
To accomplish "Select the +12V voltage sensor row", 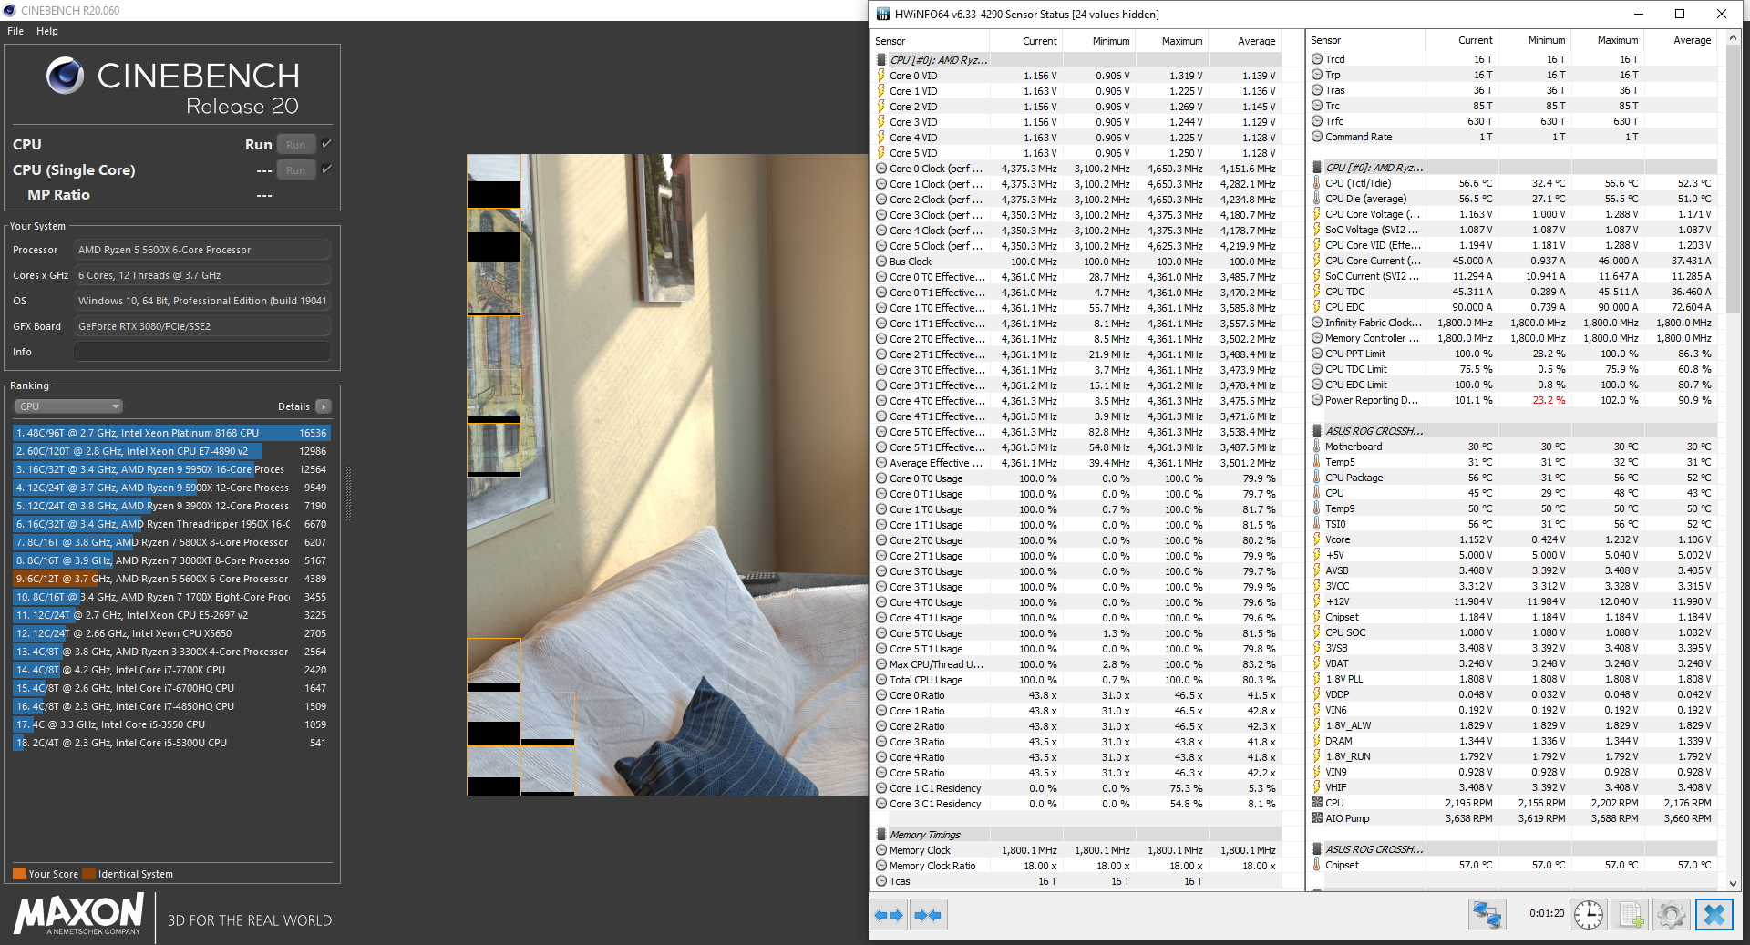I will coord(1513,601).
